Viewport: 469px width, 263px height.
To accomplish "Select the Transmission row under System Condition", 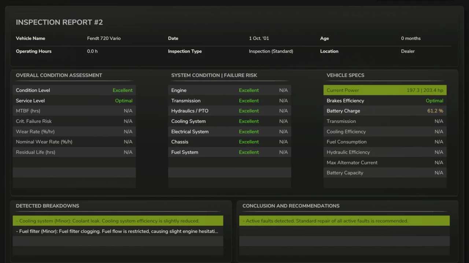I will pyautogui.click(x=229, y=100).
